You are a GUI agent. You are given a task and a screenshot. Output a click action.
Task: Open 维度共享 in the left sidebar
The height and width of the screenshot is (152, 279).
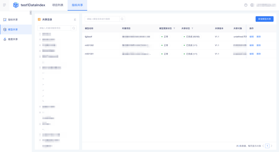(x=13, y=39)
